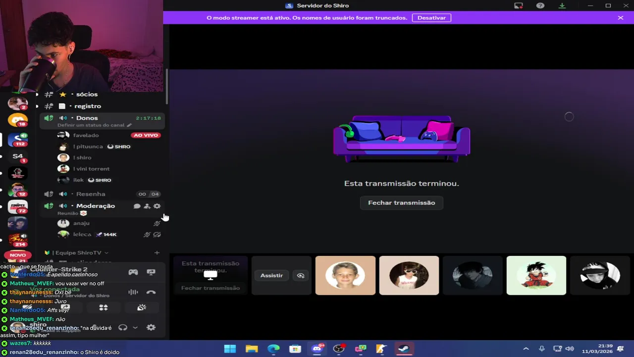The image size is (634, 357).
Task: Collapse the Equipe ShiroTV category
Action: pos(80,253)
